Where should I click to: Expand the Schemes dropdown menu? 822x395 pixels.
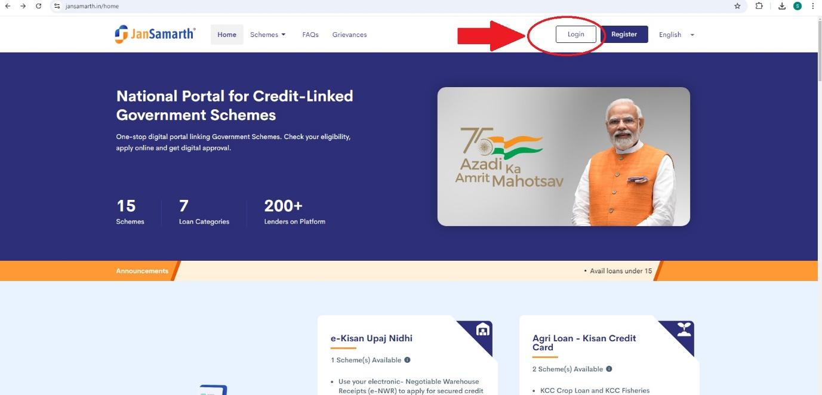point(268,35)
